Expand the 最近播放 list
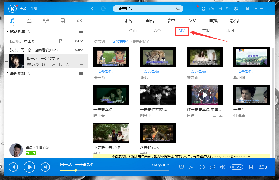Image resolution: width=279 pixels, height=180 pixels. click(x=8, y=73)
